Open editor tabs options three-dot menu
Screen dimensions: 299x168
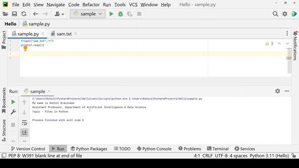[287, 34]
